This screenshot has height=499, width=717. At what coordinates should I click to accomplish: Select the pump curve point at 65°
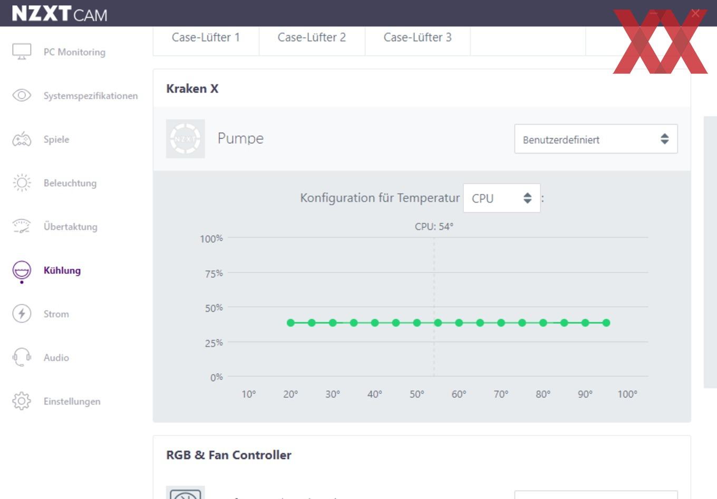480,323
